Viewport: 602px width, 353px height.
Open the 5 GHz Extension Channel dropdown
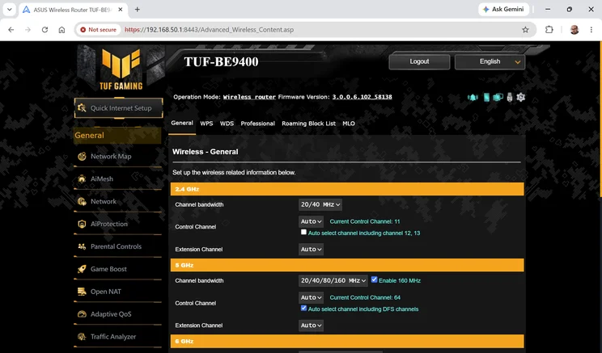[311, 326]
